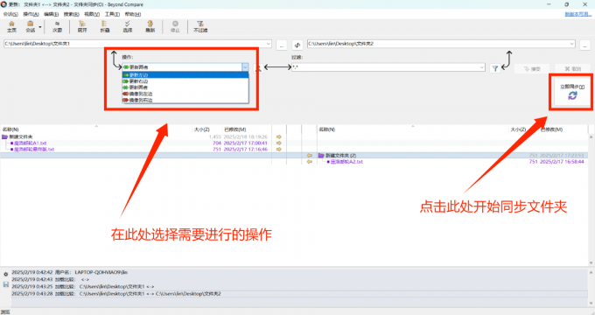Select log entry dated 2025/2/19 0:43:28
Image resolution: width=595 pixels, height=315 pixels.
click(x=299, y=294)
